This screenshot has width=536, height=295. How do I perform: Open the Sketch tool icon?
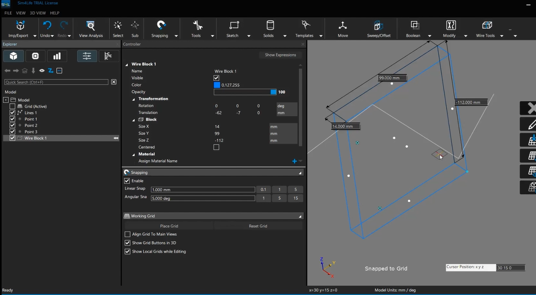click(234, 26)
